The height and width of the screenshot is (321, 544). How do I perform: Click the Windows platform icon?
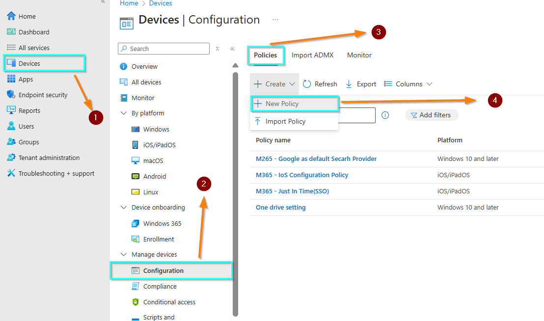coord(136,129)
